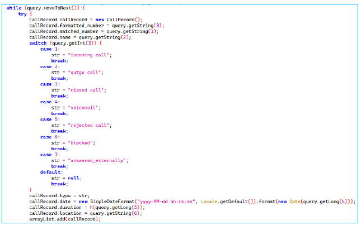Click the callRecord.duration assignment line

[x=87, y=207]
